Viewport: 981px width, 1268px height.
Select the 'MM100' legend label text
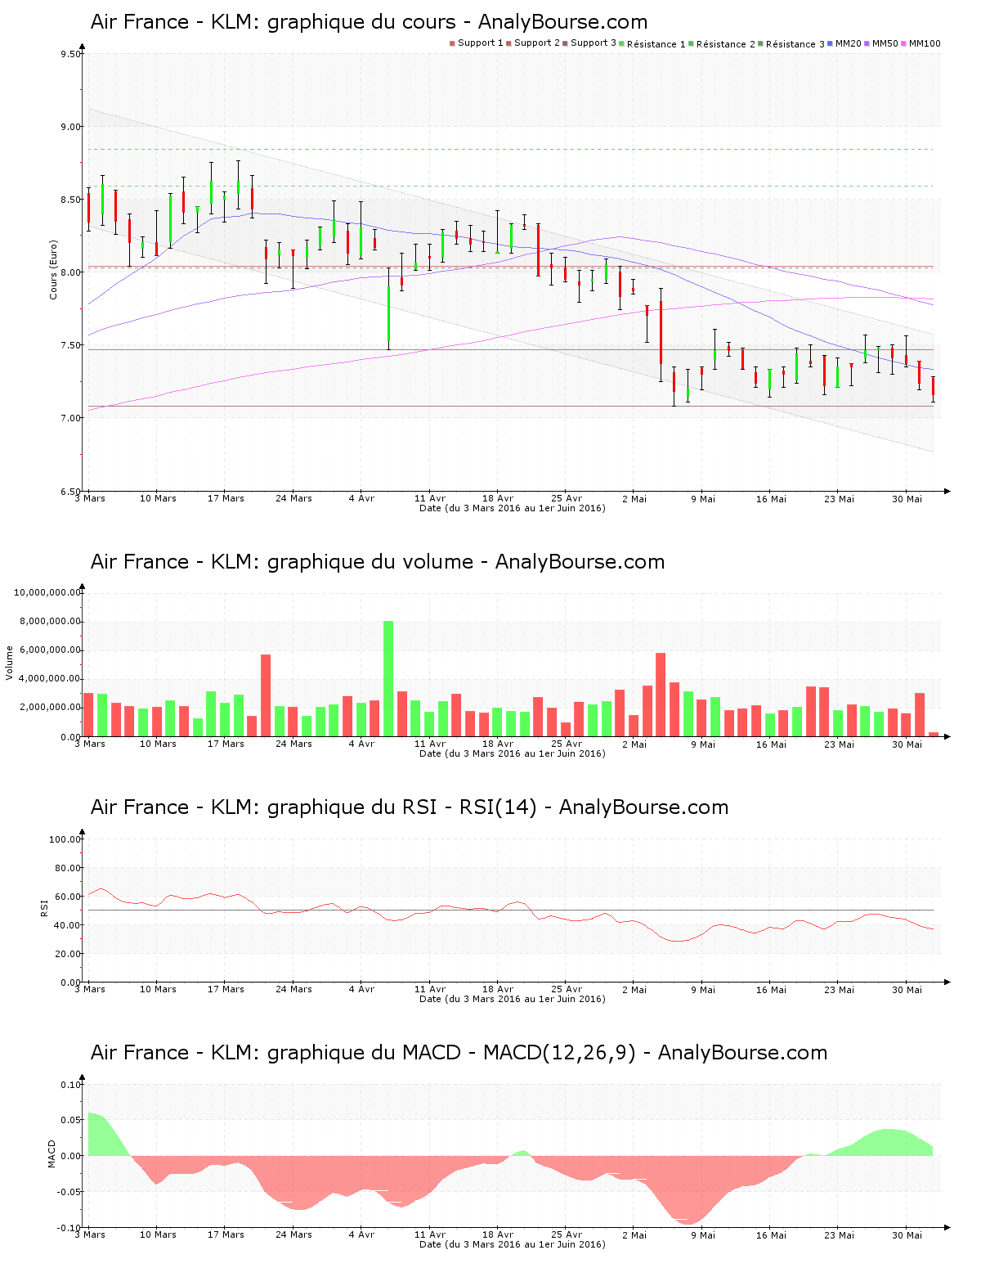(x=925, y=43)
